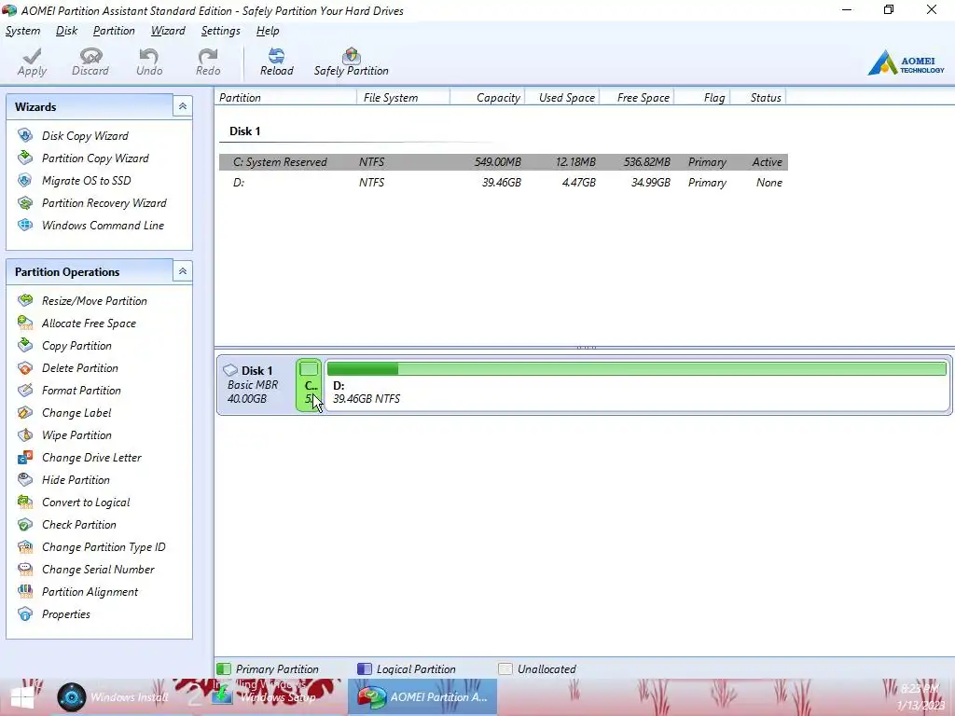
Task: Sort by the Partition column header
Action: click(x=285, y=97)
